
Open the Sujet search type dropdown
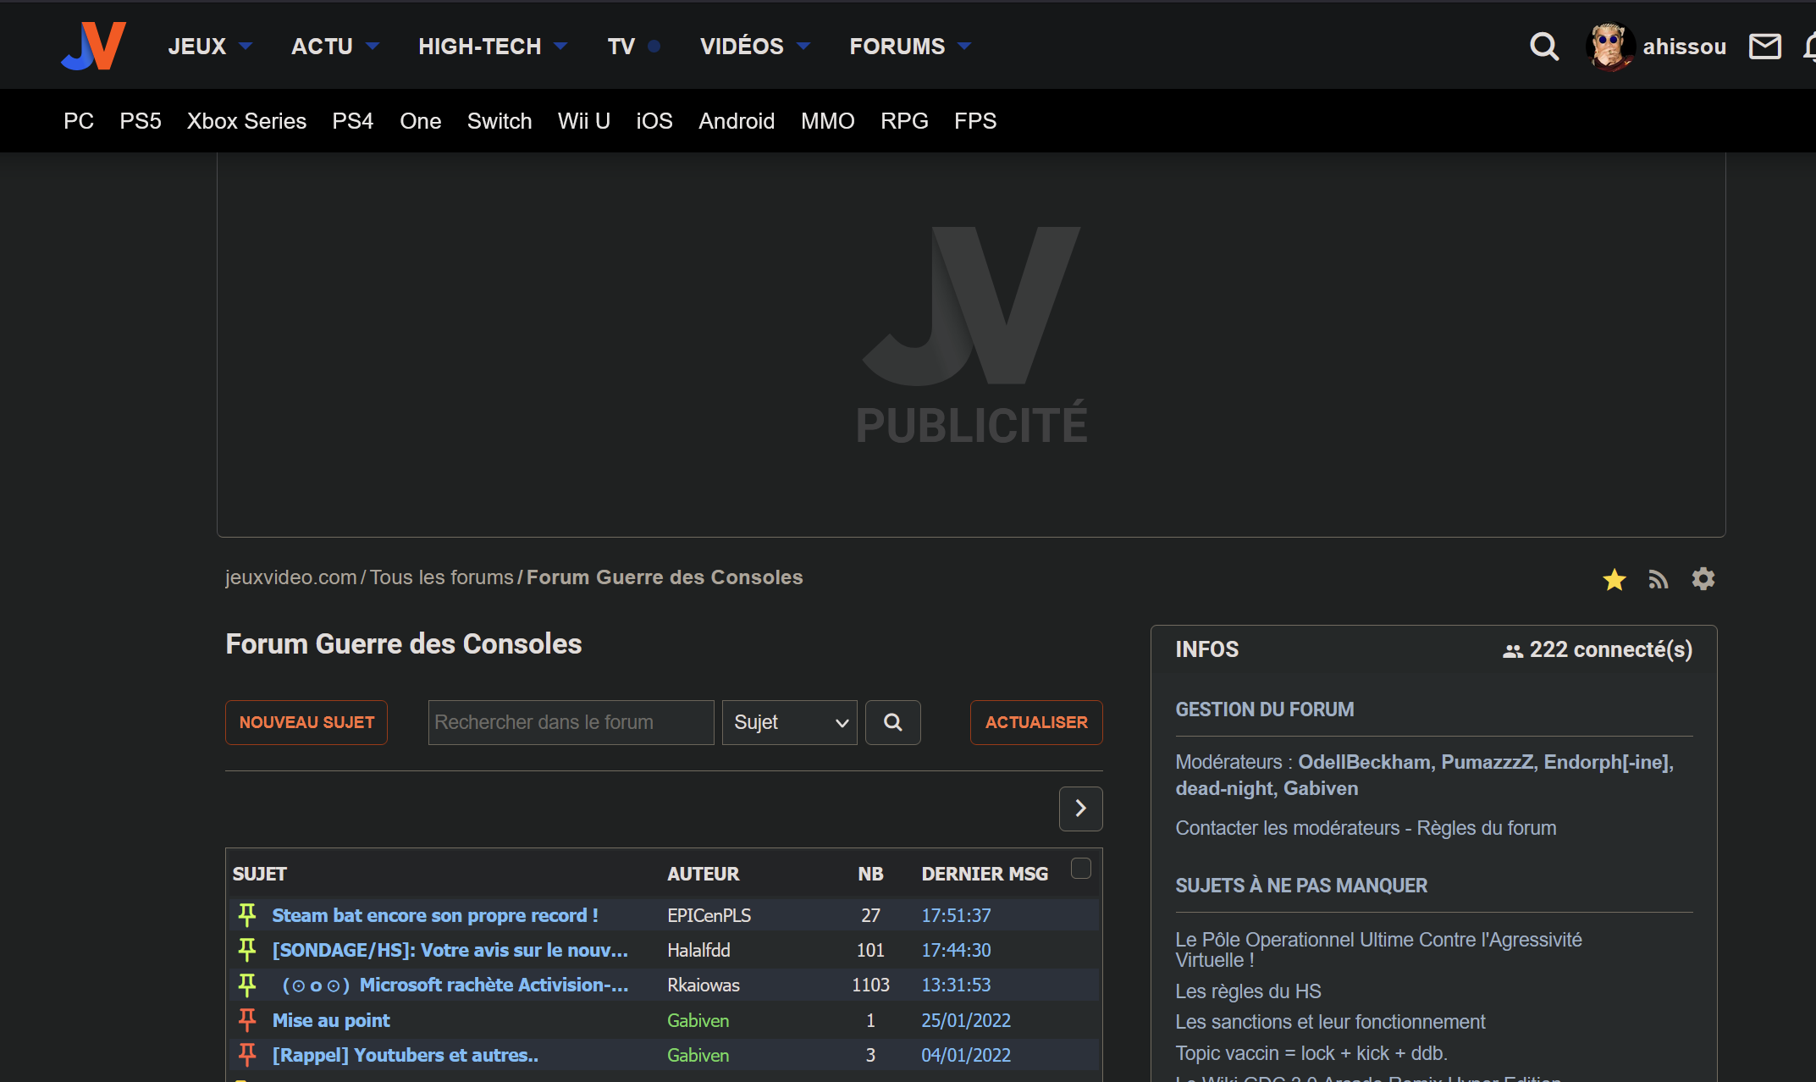coord(789,722)
